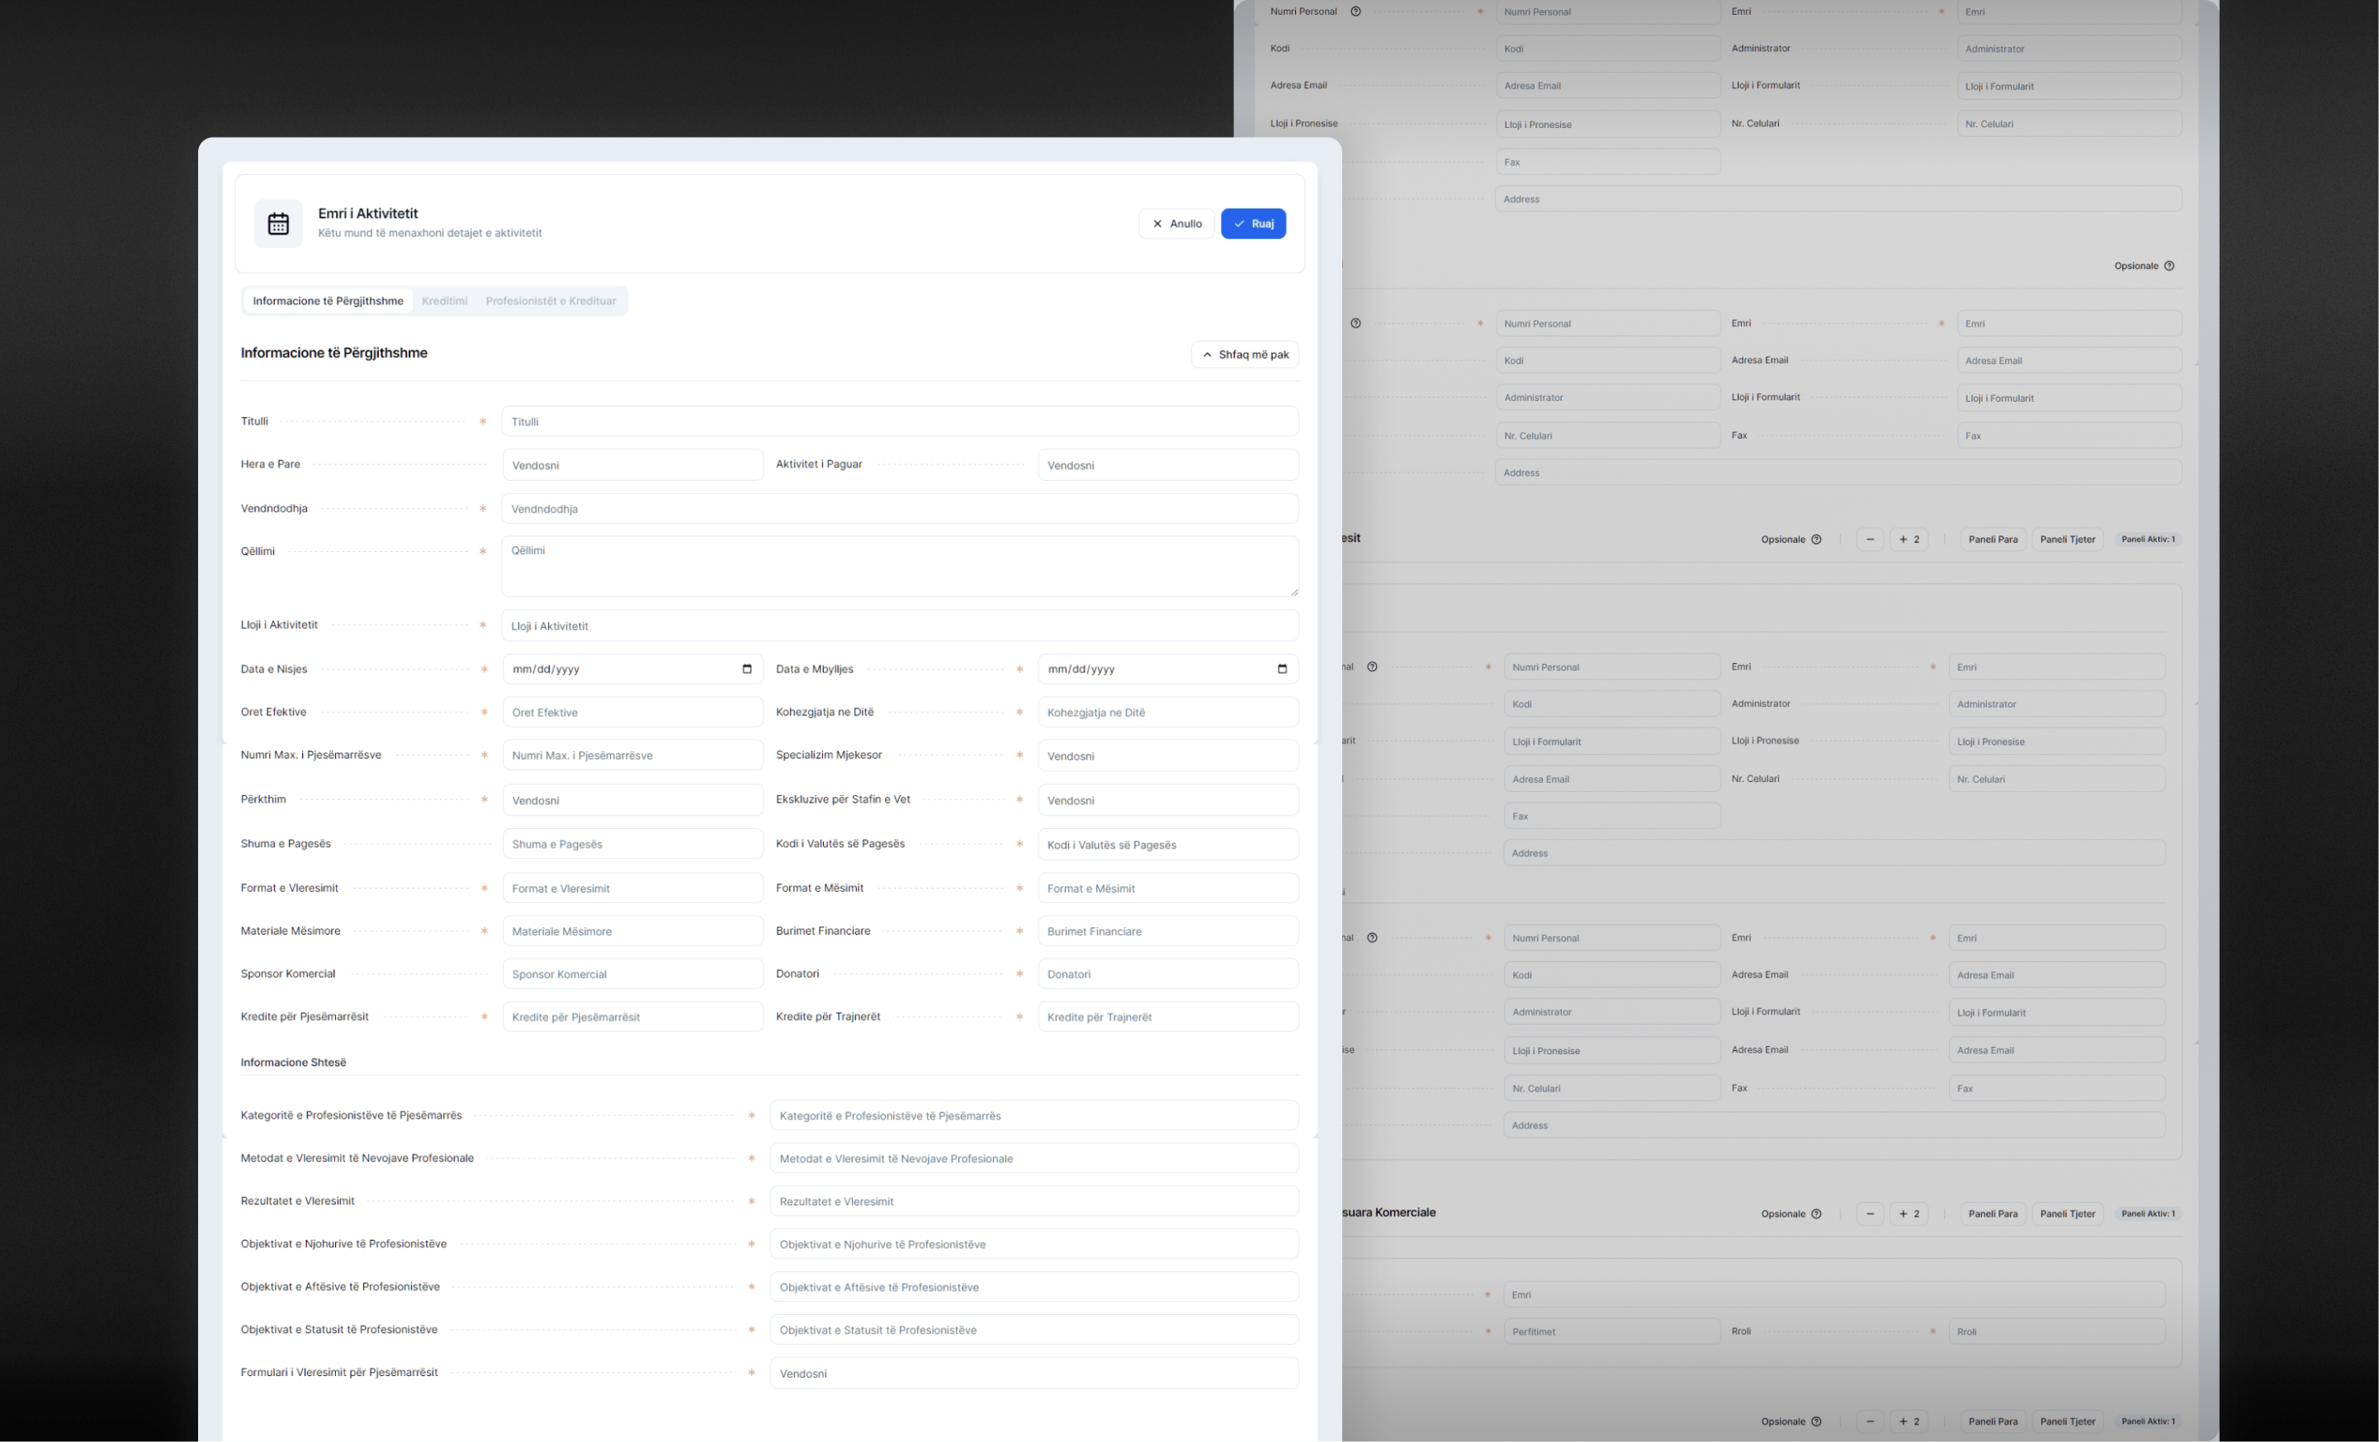Click Paneli Tjeter in the Komerciale section
This screenshot has width=2379, height=1442.
tap(2067, 1213)
